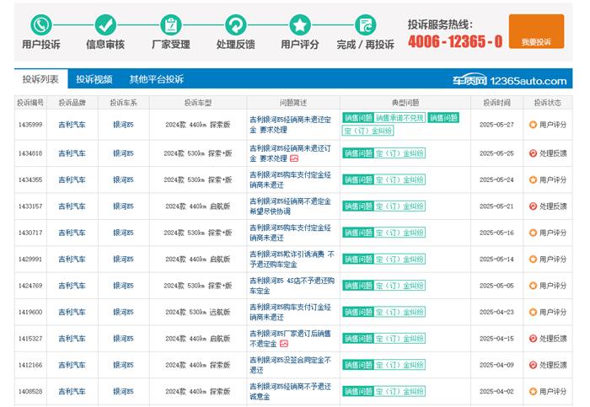Image resolution: width=590 pixels, height=407 pixels.
Task: Open description link of complaint 1412166
Action: pyautogui.click(x=290, y=365)
